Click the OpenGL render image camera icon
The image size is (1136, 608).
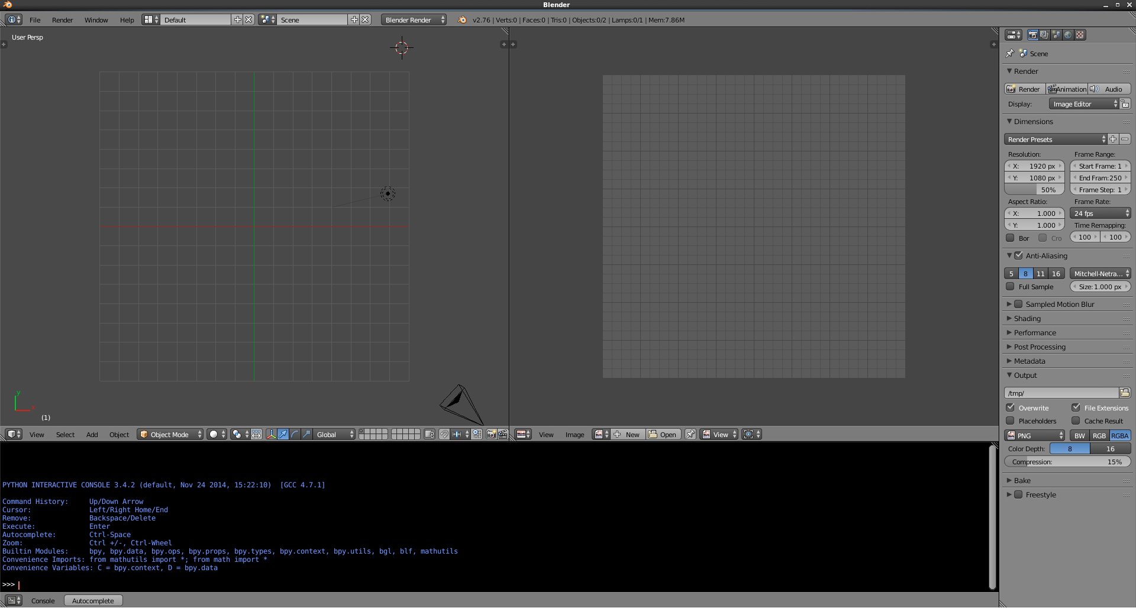(491, 435)
